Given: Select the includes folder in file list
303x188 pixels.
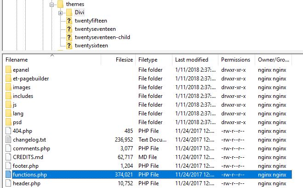Looking at the screenshot, I should coord(23,96).
